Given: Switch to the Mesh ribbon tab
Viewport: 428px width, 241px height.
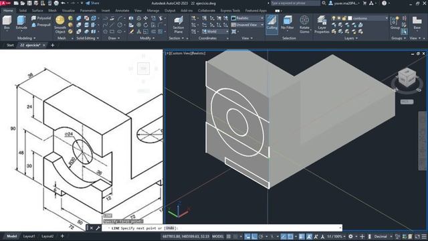Looking at the screenshot, I should (52, 11).
